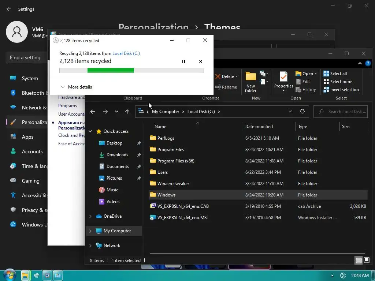Open the New item dropdown icon
The height and width of the screenshot is (281, 375).
click(264, 74)
